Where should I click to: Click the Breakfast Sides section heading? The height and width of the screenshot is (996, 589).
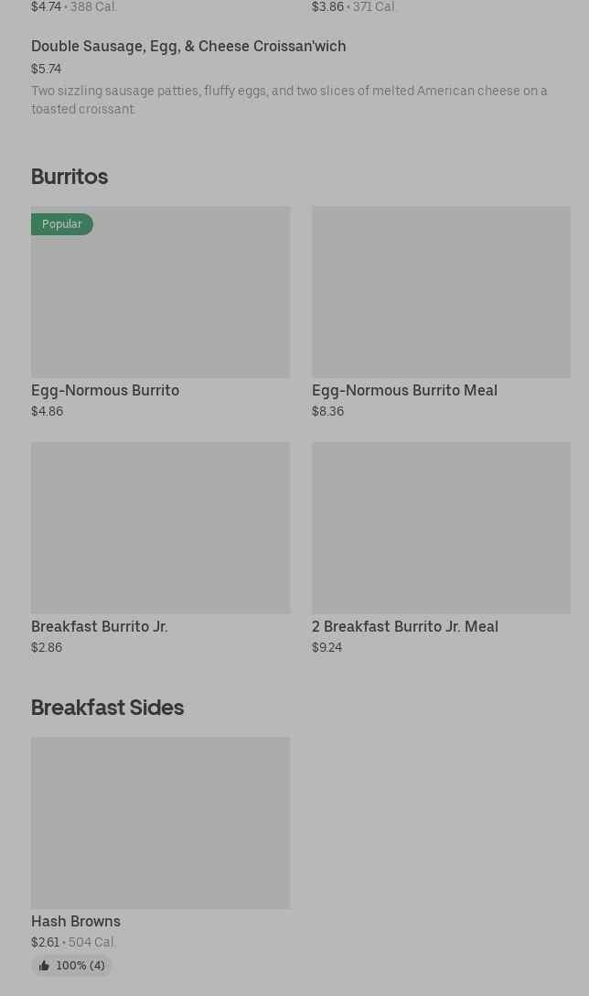[x=107, y=708]
